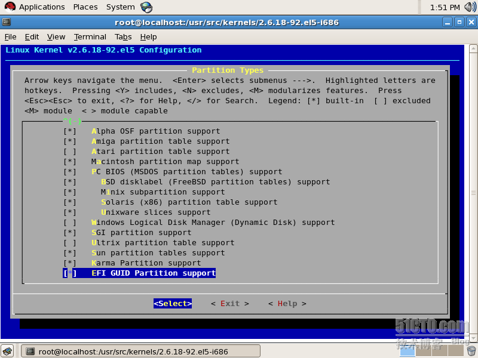Open the System menu

tap(120, 7)
